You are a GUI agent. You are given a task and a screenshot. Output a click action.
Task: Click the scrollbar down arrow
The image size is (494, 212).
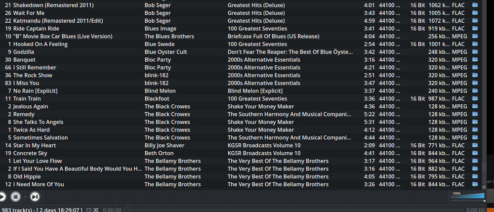point(484,187)
